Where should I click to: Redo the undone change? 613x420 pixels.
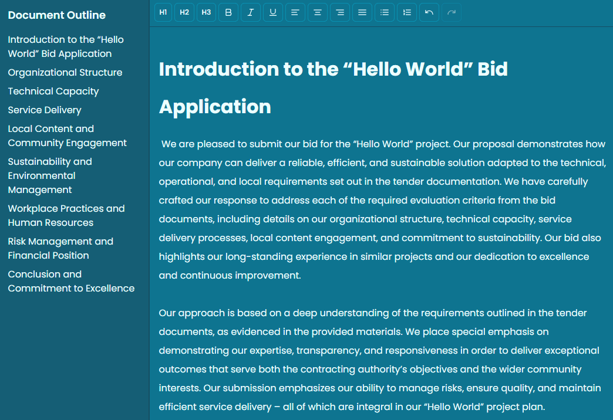pyautogui.click(x=451, y=12)
